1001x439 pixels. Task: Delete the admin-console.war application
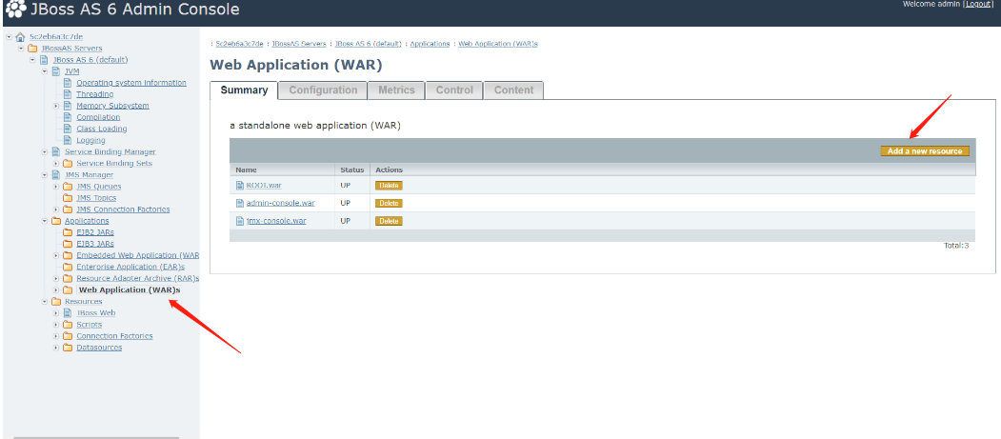389,204
